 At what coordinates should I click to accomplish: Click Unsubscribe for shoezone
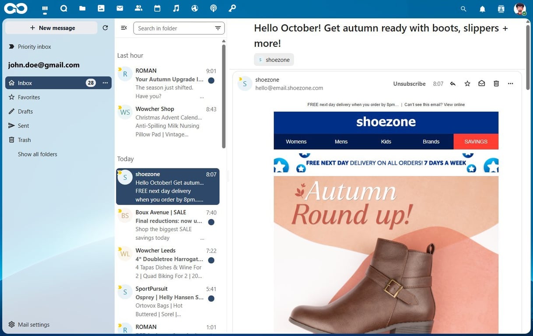click(409, 84)
